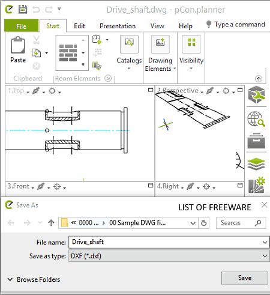The image size is (270, 295).
Task: Click the Cut scissors icon
Action: pyautogui.click(x=36, y=40)
